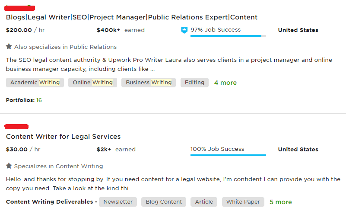Click the 97% Job Success label

click(x=216, y=29)
